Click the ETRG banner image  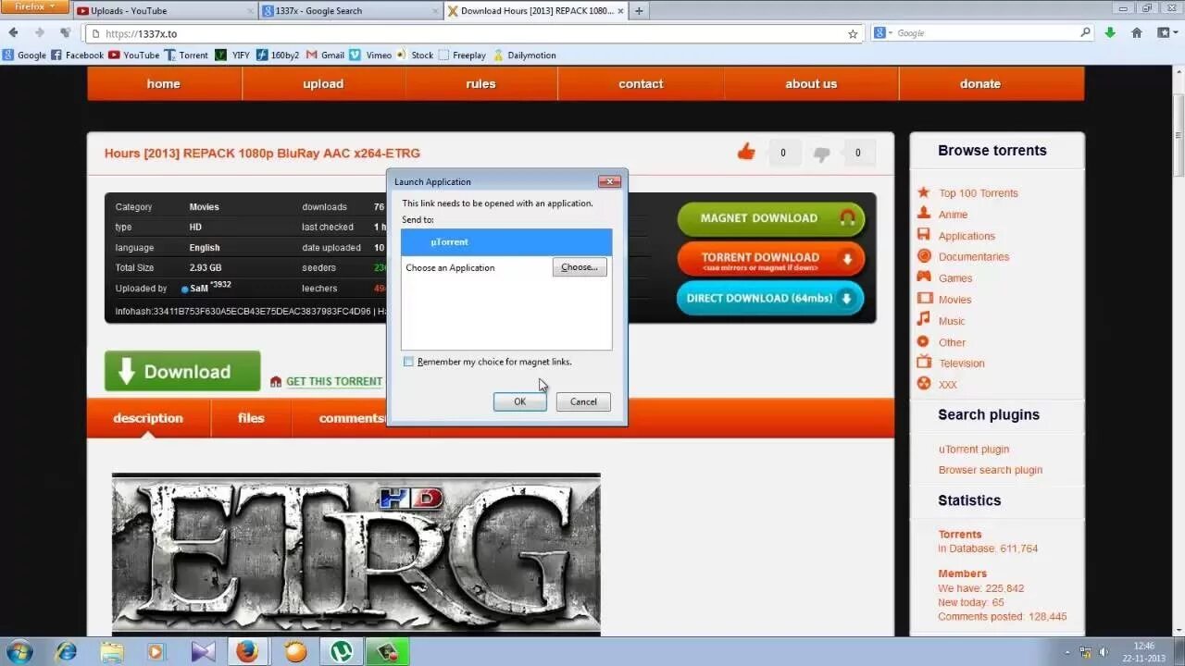click(355, 553)
